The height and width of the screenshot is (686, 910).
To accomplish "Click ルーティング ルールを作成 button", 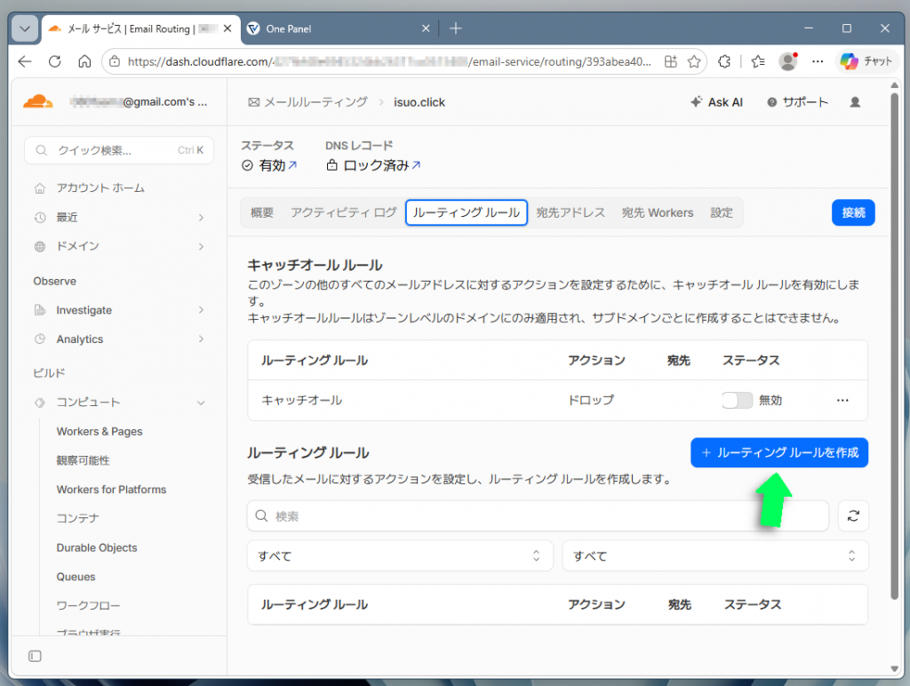I will [x=778, y=452].
